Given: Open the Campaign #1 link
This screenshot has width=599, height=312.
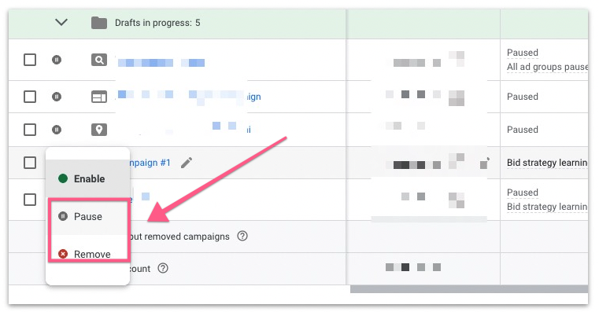Looking at the screenshot, I should tap(150, 163).
